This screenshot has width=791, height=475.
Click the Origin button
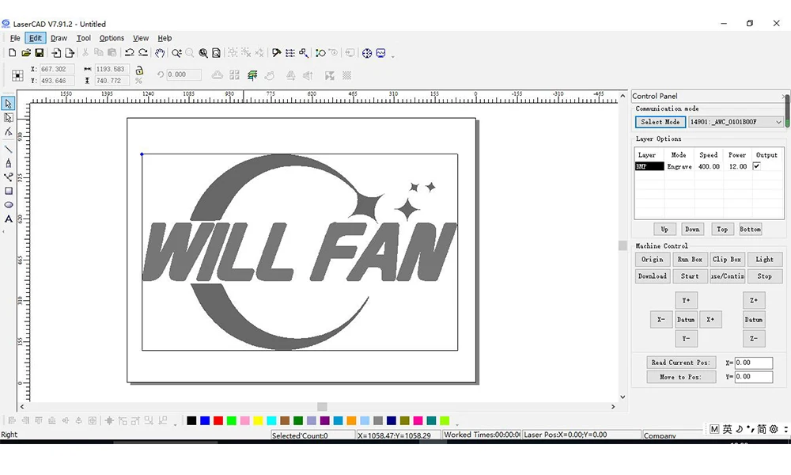pyautogui.click(x=653, y=260)
